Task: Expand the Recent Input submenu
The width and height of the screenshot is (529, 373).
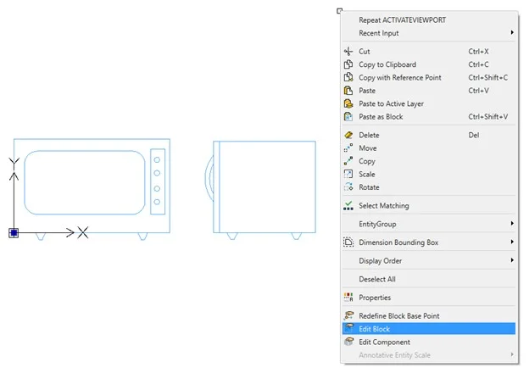Action: [428, 33]
